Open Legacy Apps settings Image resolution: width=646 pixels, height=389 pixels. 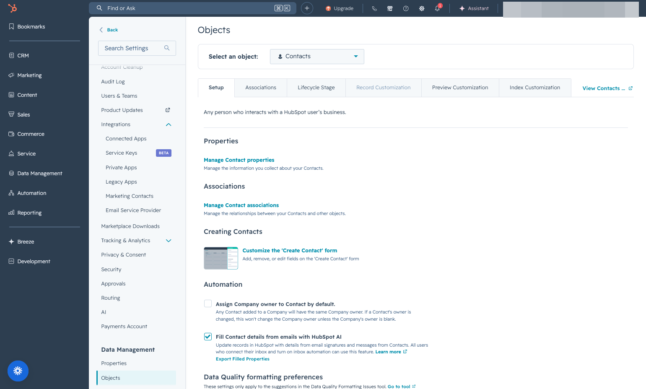[121, 182]
